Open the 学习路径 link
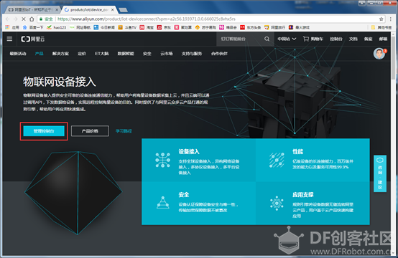This screenshot has height=258, width=398. (x=124, y=131)
